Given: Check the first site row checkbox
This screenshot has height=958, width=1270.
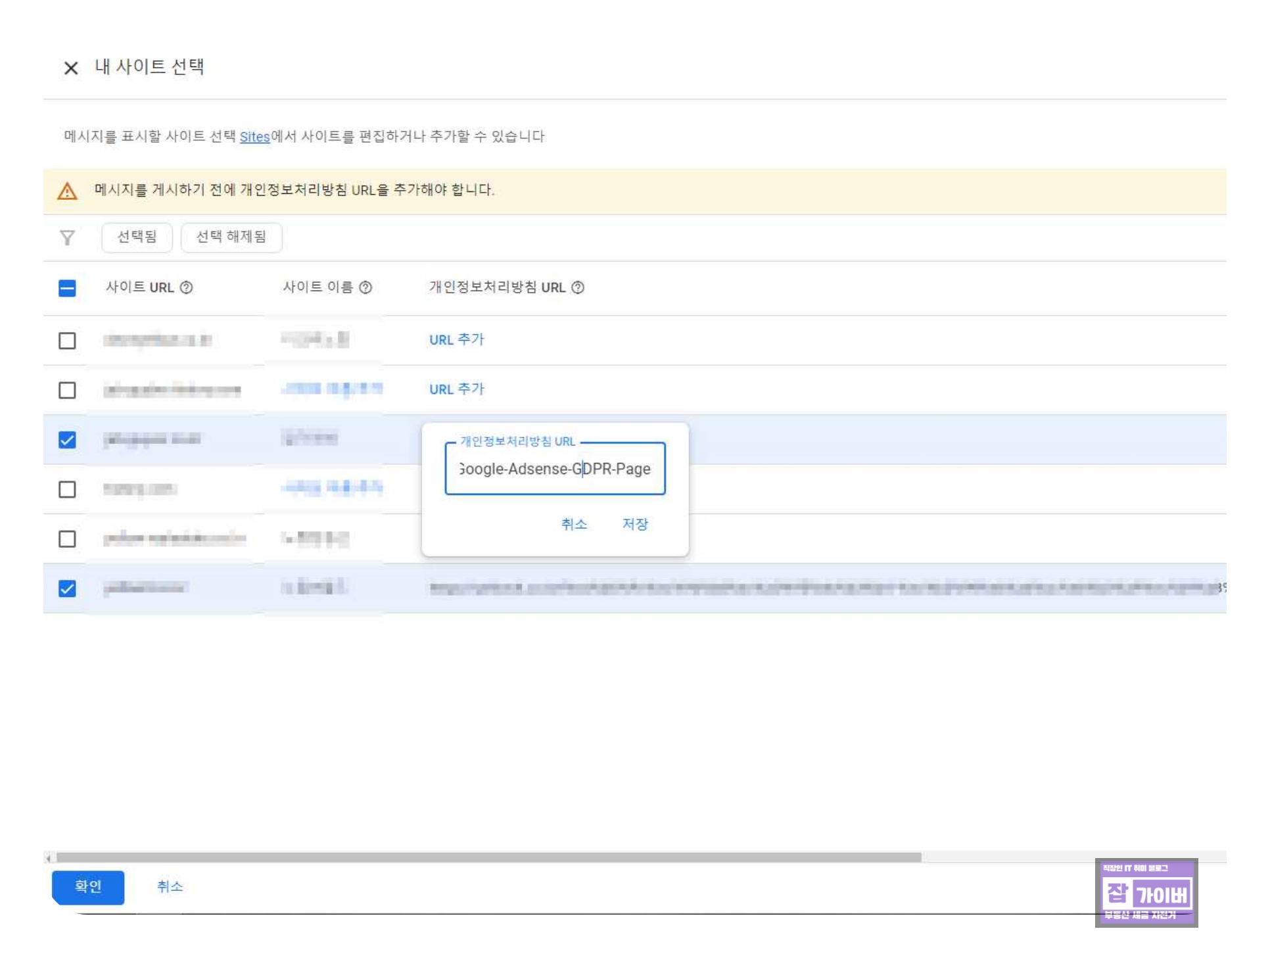Looking at the screenshot, I should click(x=67, y=341).
